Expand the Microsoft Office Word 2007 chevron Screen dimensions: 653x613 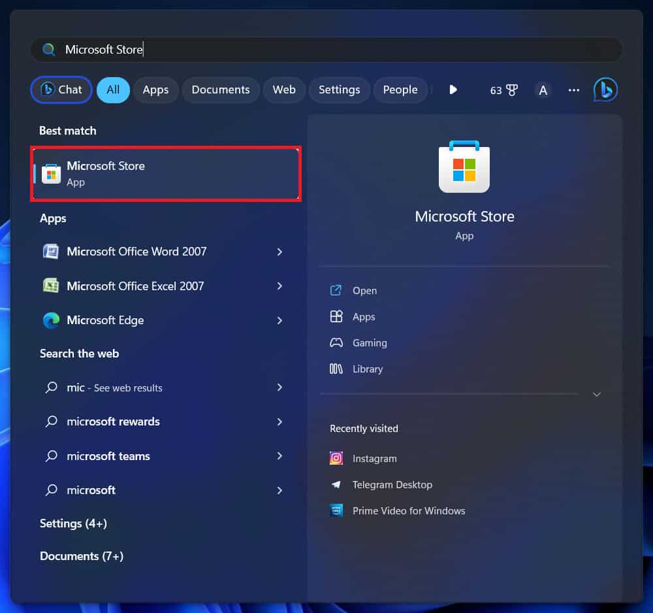coord(279,252)
